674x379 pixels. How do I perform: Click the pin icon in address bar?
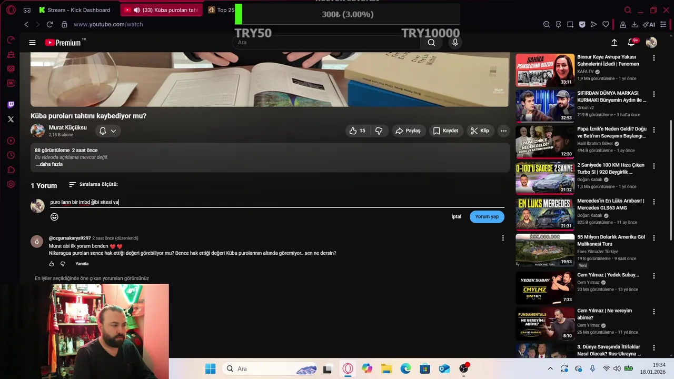click(x=558, y=24)
